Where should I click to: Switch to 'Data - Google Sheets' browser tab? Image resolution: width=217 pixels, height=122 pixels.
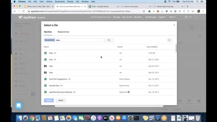tap(104, 6)
